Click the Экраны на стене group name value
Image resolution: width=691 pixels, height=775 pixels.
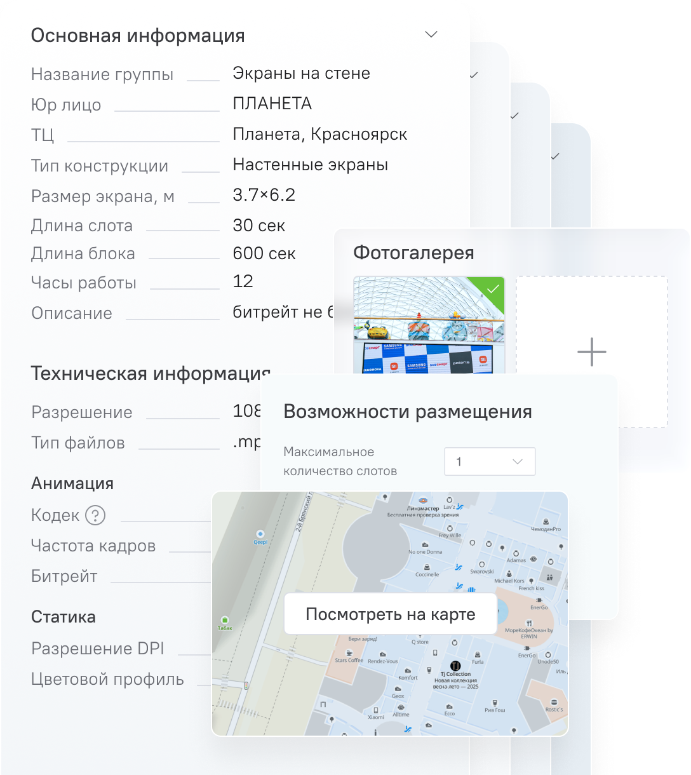301,74
